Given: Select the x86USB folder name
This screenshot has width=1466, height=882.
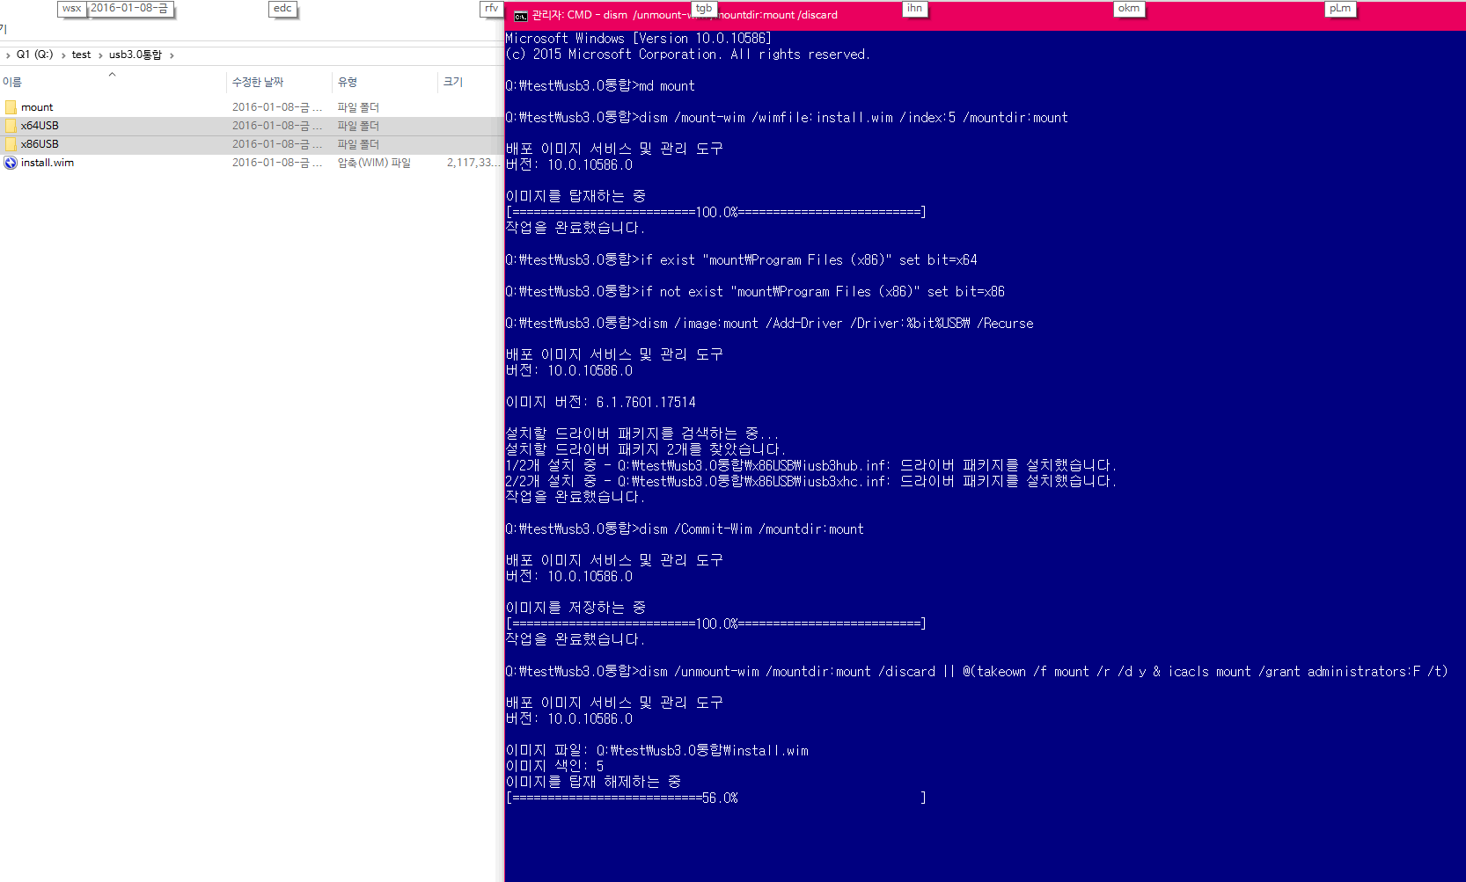Looking at the screenshot, I should click(40, 144).
